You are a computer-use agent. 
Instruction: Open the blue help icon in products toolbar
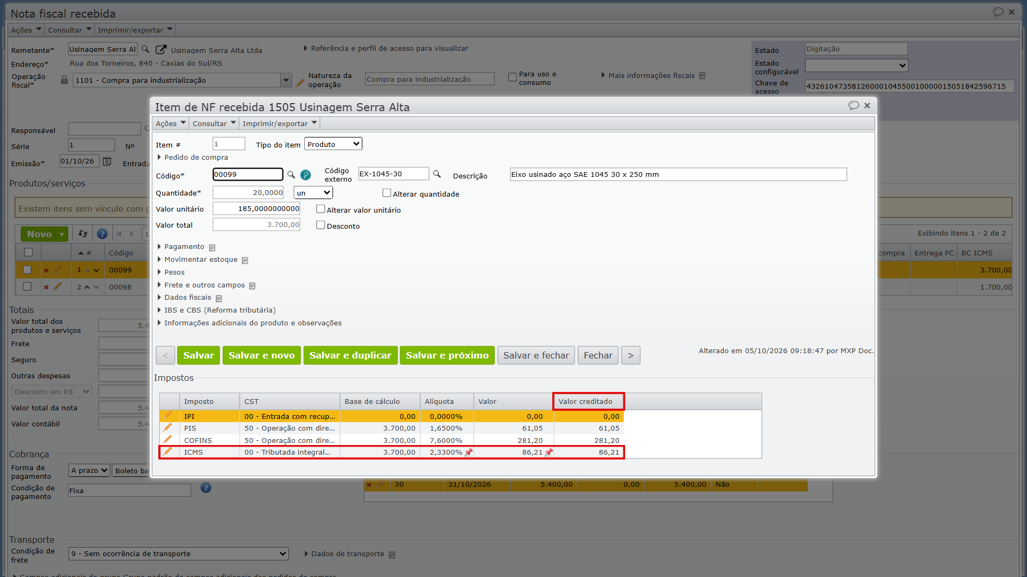coord(102,233)
